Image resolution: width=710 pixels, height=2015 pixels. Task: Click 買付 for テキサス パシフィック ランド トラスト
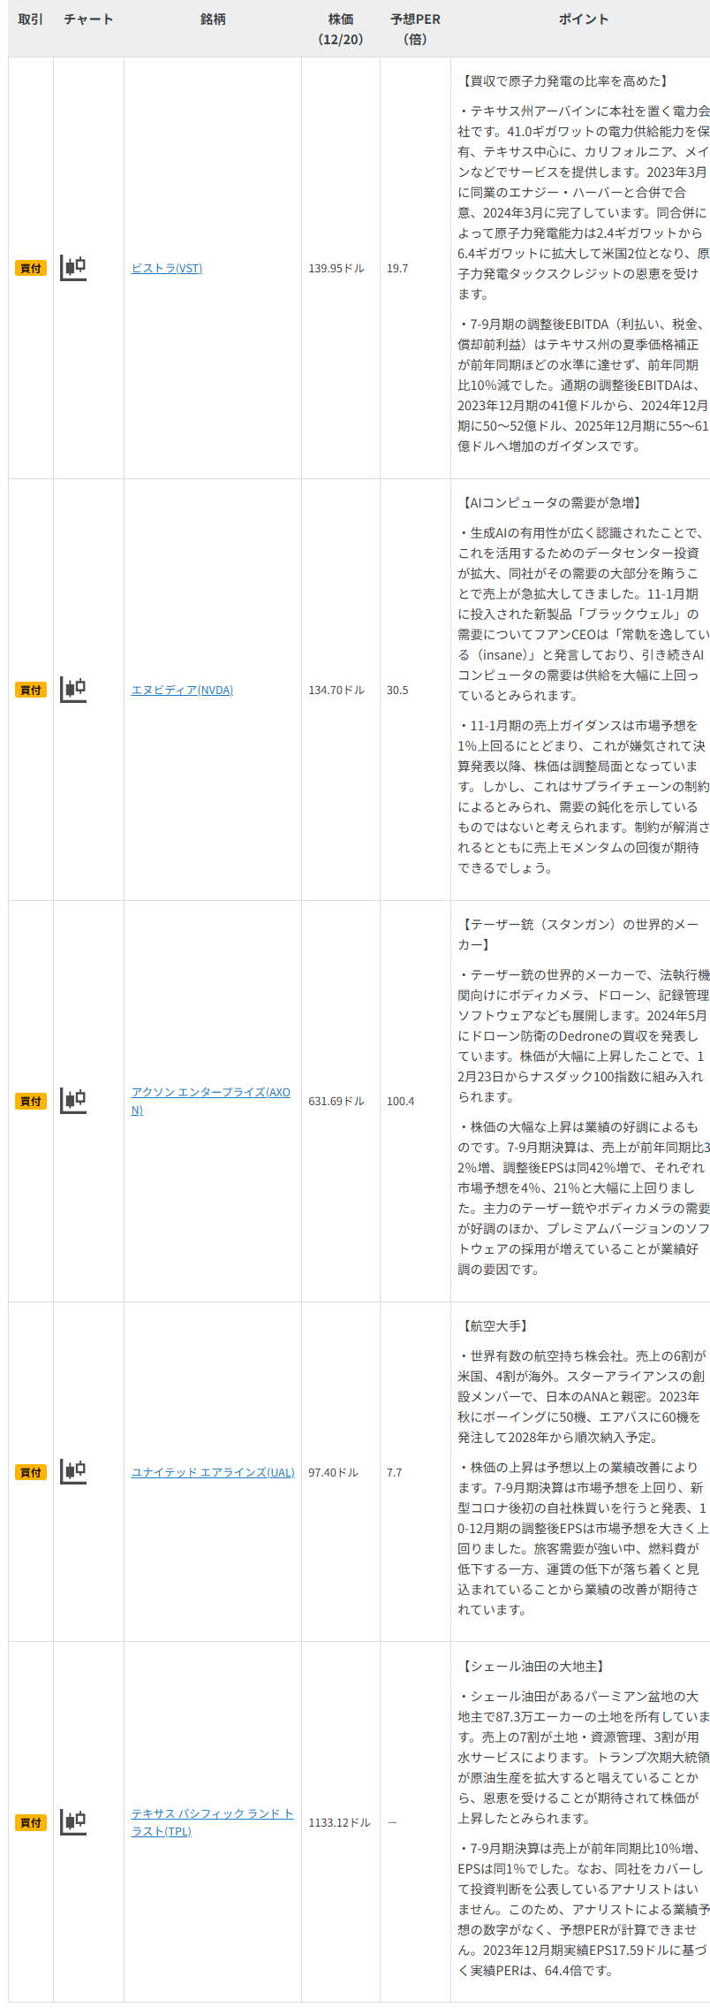pyautogui.click(x=31, y=1822)
